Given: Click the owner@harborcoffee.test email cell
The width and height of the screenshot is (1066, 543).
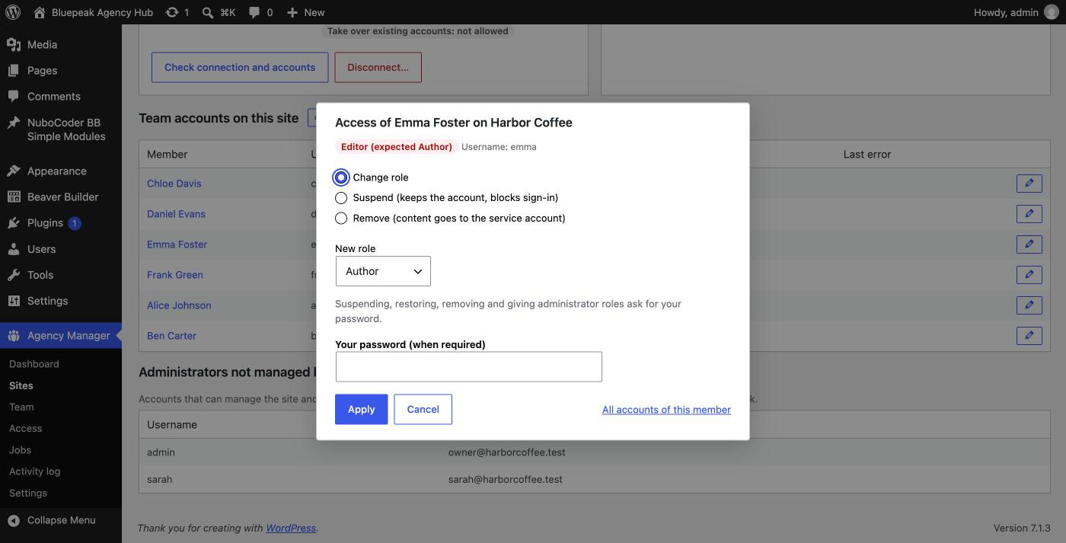Looking at the screenshot, I should 507,452.
